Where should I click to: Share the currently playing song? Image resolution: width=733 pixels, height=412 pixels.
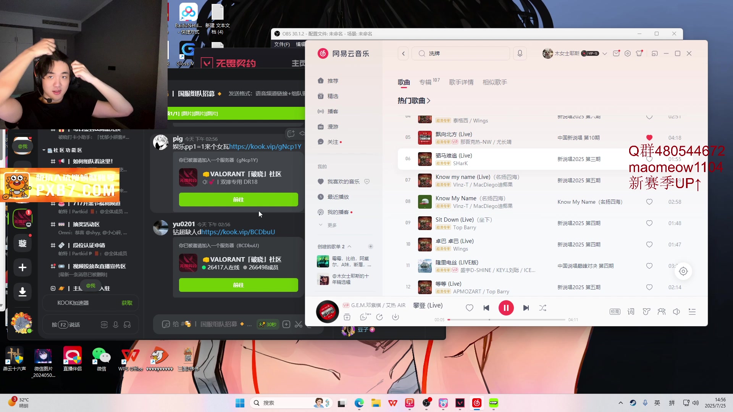379,317
